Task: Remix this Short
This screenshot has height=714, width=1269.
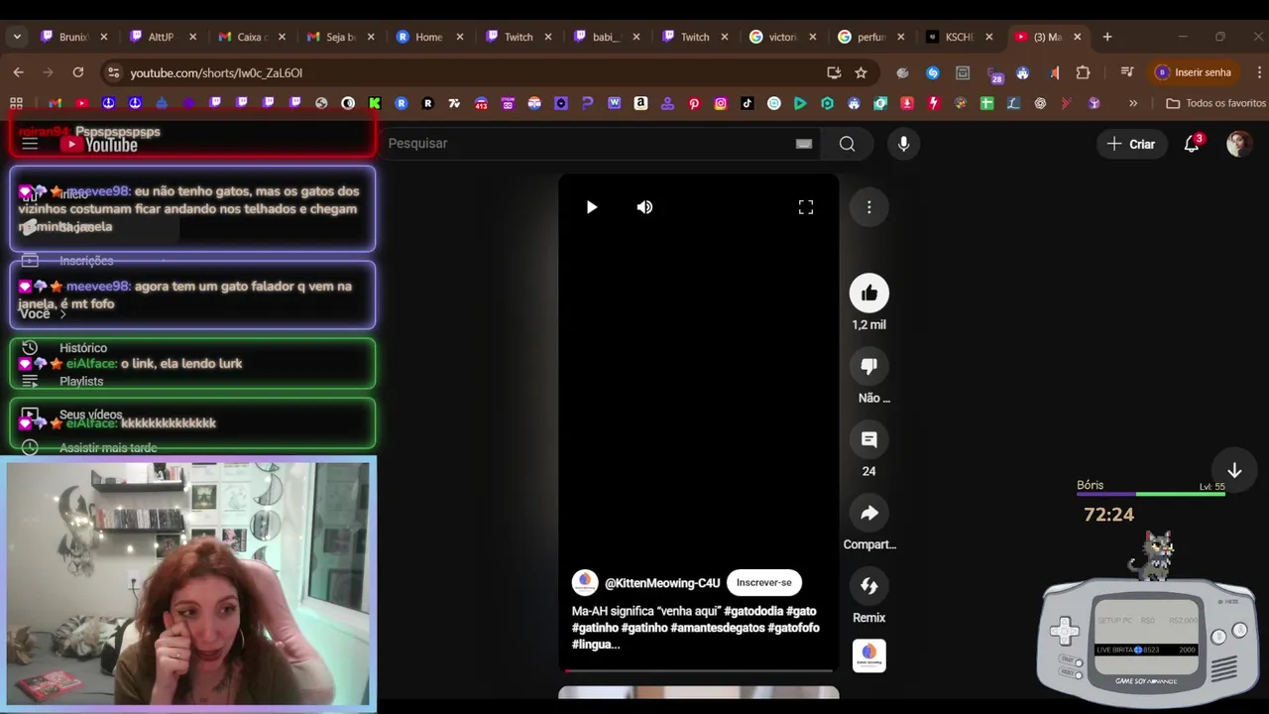Action: coord(869,586)
